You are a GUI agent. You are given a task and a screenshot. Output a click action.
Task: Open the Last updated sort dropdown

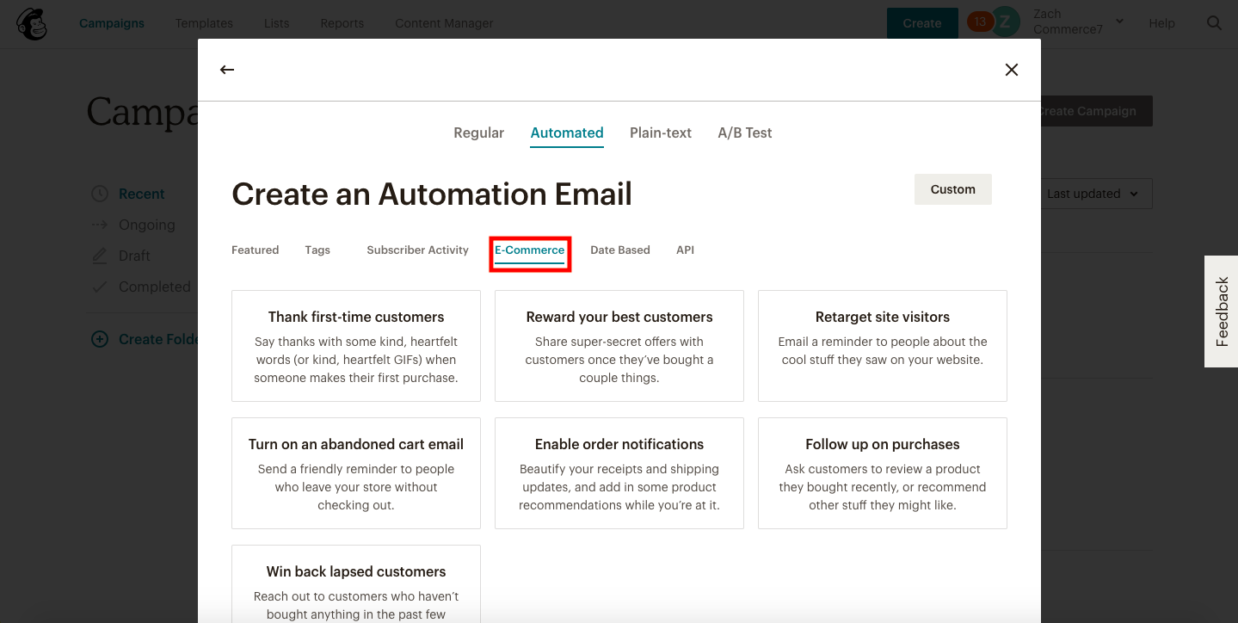pyautogui.click(x=1092, y=194)
